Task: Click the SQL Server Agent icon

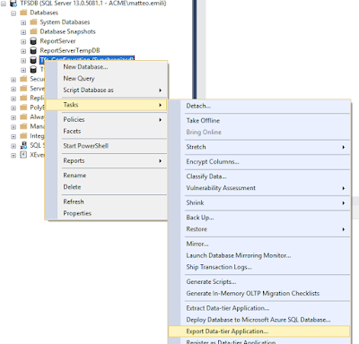Action: [x=23, y=145]
